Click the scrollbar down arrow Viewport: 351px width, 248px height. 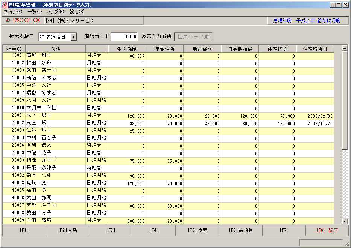click(x=345, y=221)
